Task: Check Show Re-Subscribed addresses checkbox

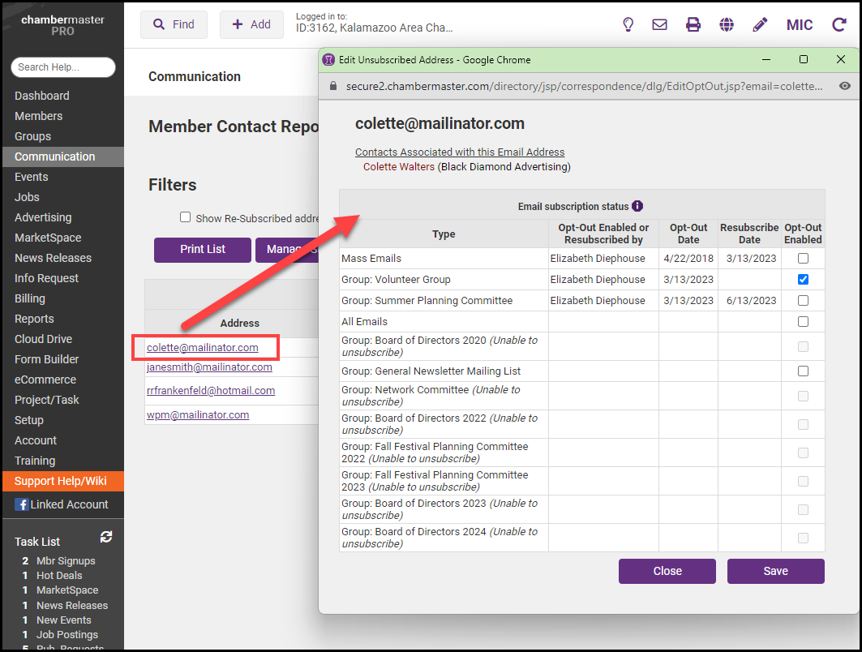Action: click(185, 217)
